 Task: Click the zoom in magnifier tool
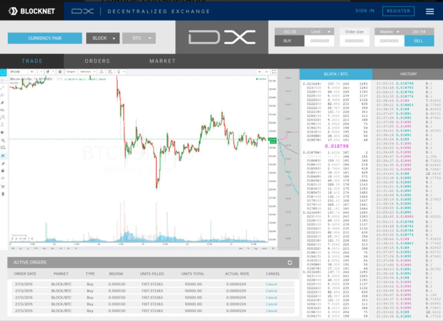pyautogui.click(x=3, y=140)
